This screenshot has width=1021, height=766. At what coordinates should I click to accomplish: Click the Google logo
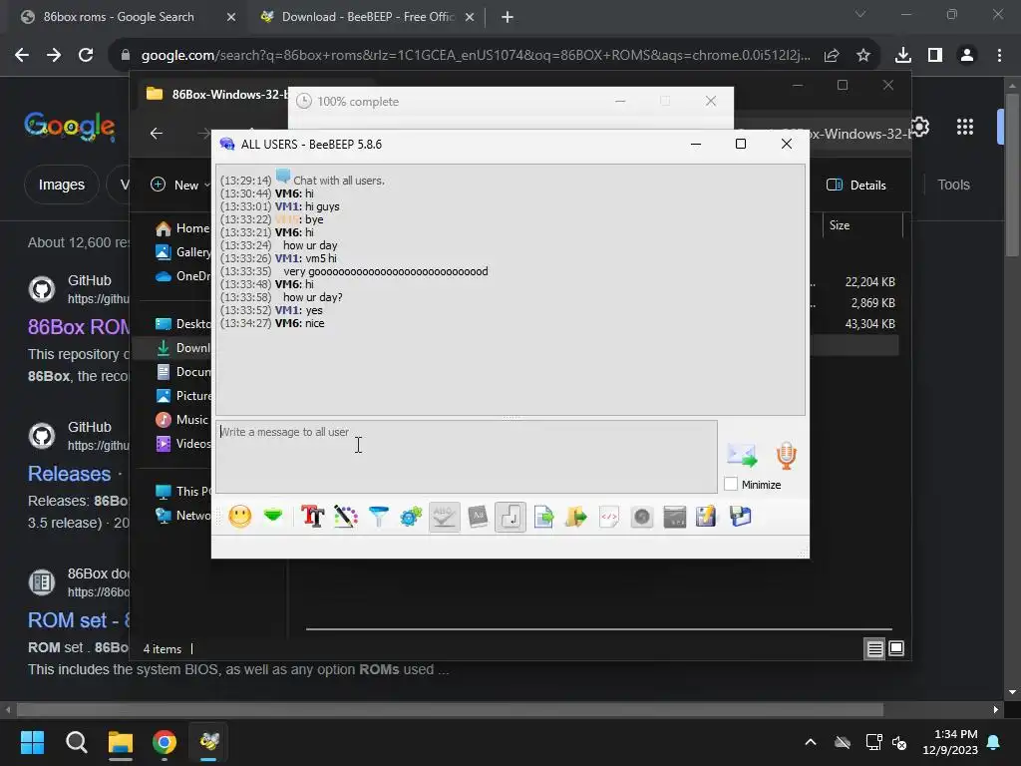pos(70,126)
